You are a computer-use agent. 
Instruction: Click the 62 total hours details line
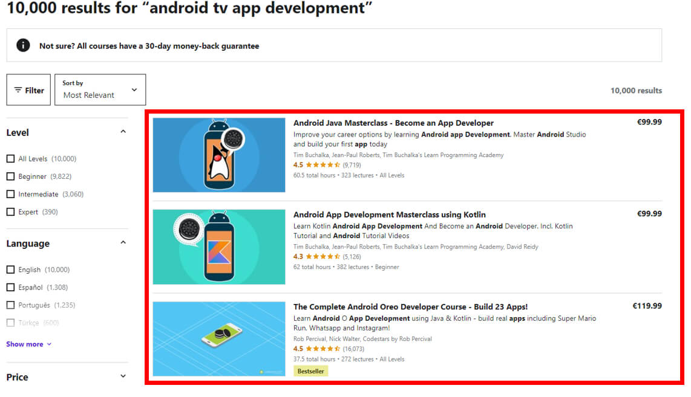[x=346, y=267]
